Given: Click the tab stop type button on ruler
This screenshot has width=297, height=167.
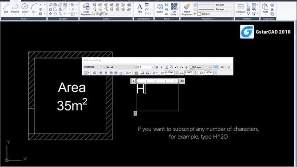Looking at the screenshot, I should pyautogui.click(x=133, y=81).
